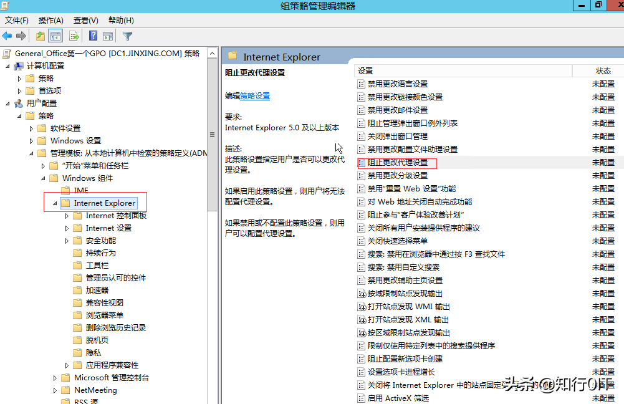Image resolution: width=624 pixels, height=404 pixels.
Task: Toggle the Show/Hide Action Pane icon
Action: (108, 36)
